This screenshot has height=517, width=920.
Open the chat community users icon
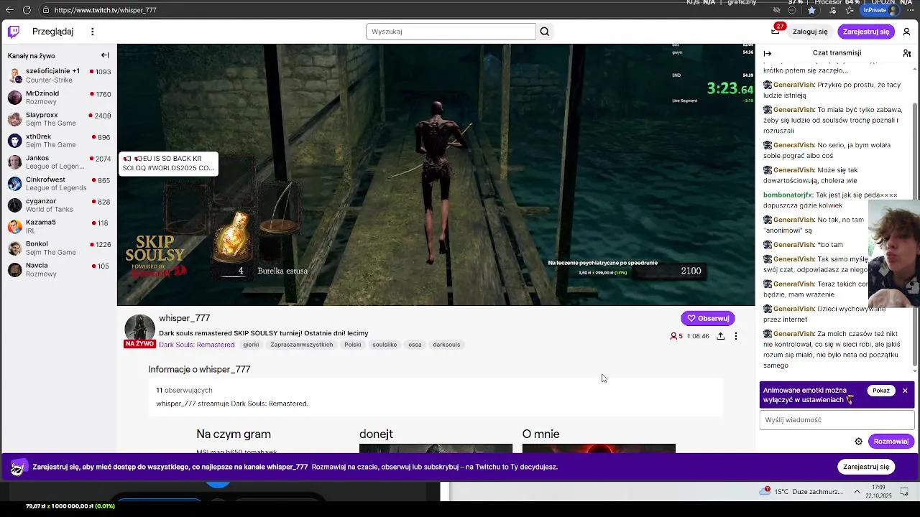tap(907, 53)
